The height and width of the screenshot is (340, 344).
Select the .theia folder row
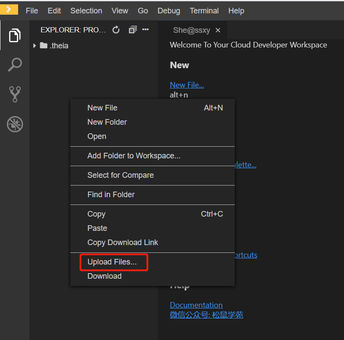pyautogui.click(x=94, y=46)
